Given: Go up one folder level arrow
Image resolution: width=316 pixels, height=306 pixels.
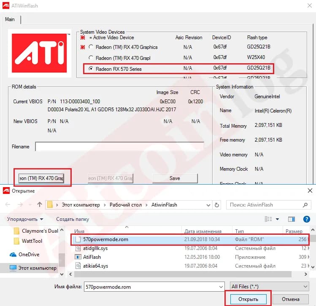Looking at the screenshot, I should [x=40, y=205].
